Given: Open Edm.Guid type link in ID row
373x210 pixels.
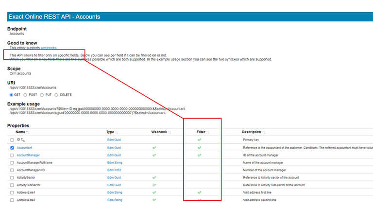Looking at the screenshot, I should (x=114, y=140).
